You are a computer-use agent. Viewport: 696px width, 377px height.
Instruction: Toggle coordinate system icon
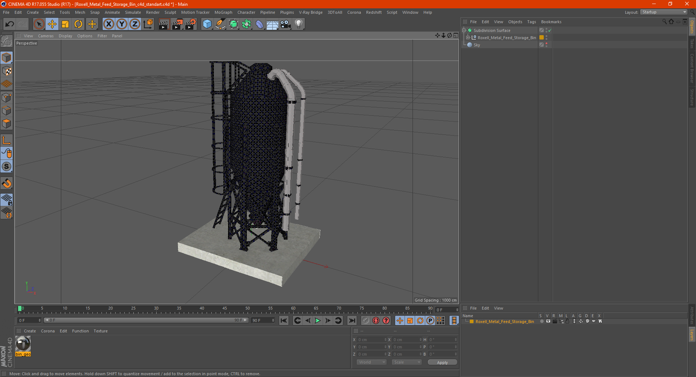(x=148, y=24)
